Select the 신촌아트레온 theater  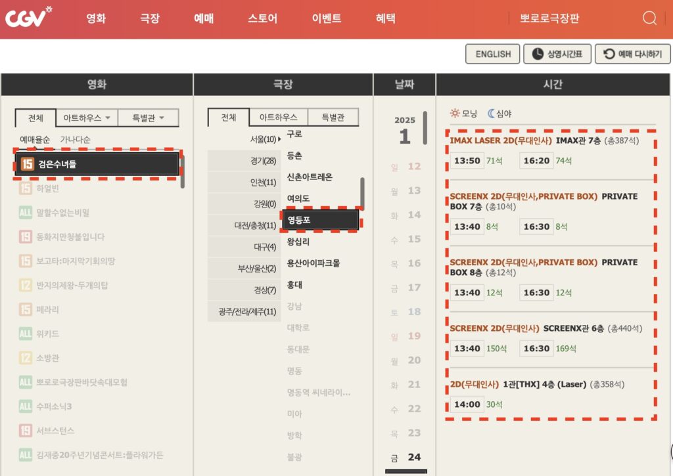point(310,177)
